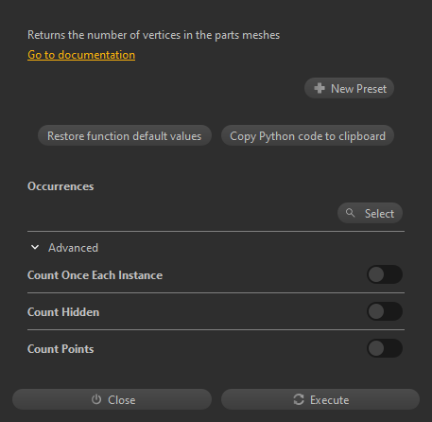
Task: Click the plus icon on New Preset
Action: click(320, 88)
